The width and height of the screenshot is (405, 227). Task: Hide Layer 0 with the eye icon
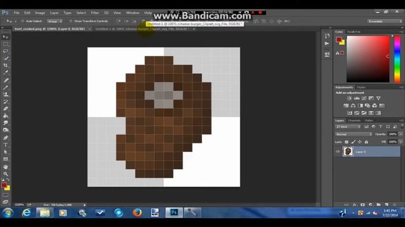(x=337, y=151)
